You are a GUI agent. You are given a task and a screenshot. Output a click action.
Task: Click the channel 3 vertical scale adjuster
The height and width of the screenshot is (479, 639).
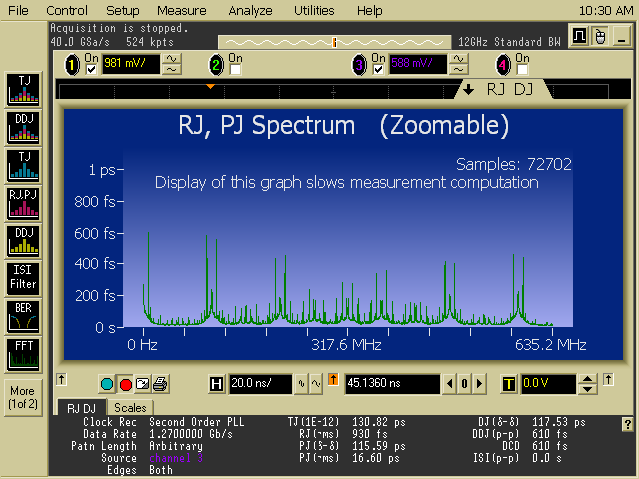tap(459, 64)
